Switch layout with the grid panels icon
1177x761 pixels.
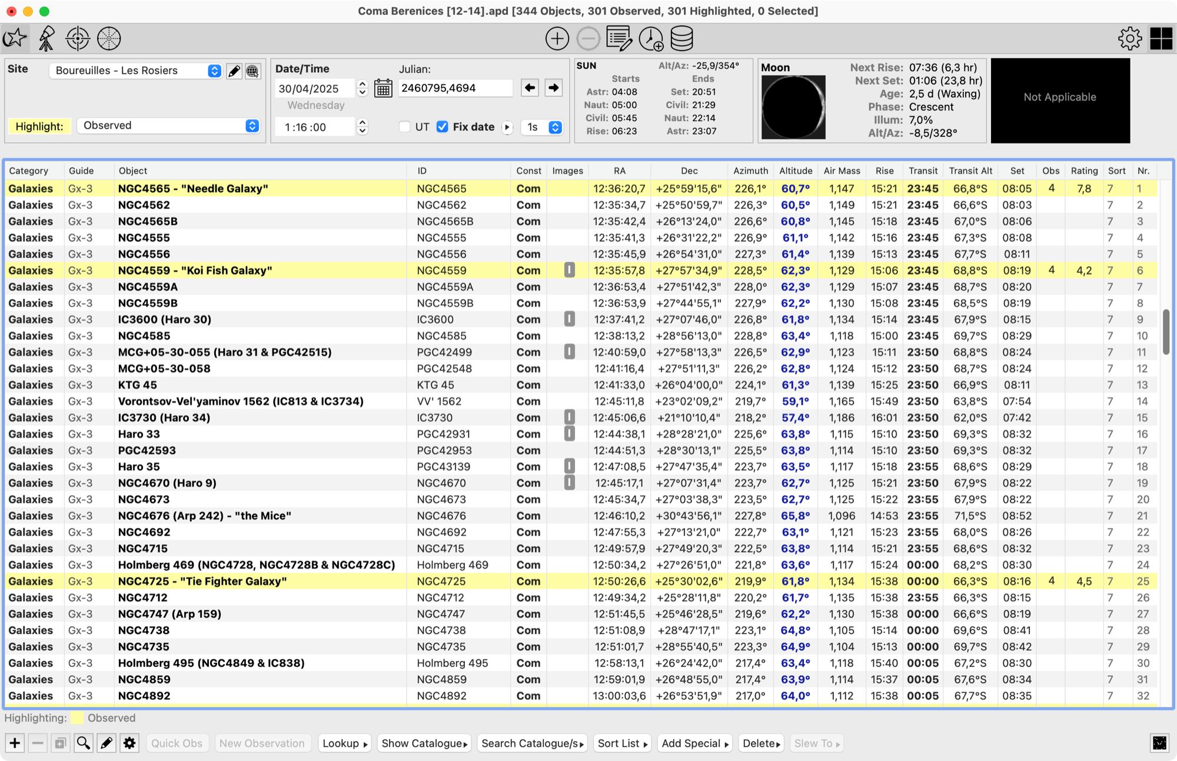point(1161,39)
